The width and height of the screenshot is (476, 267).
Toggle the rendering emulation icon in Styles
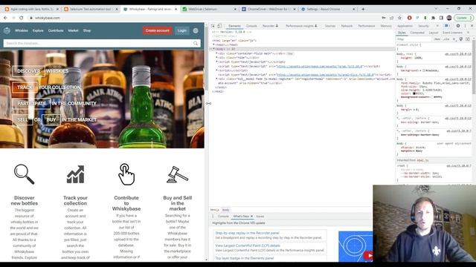(461, 39)
